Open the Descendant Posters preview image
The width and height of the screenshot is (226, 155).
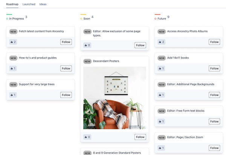pos(115,98)
